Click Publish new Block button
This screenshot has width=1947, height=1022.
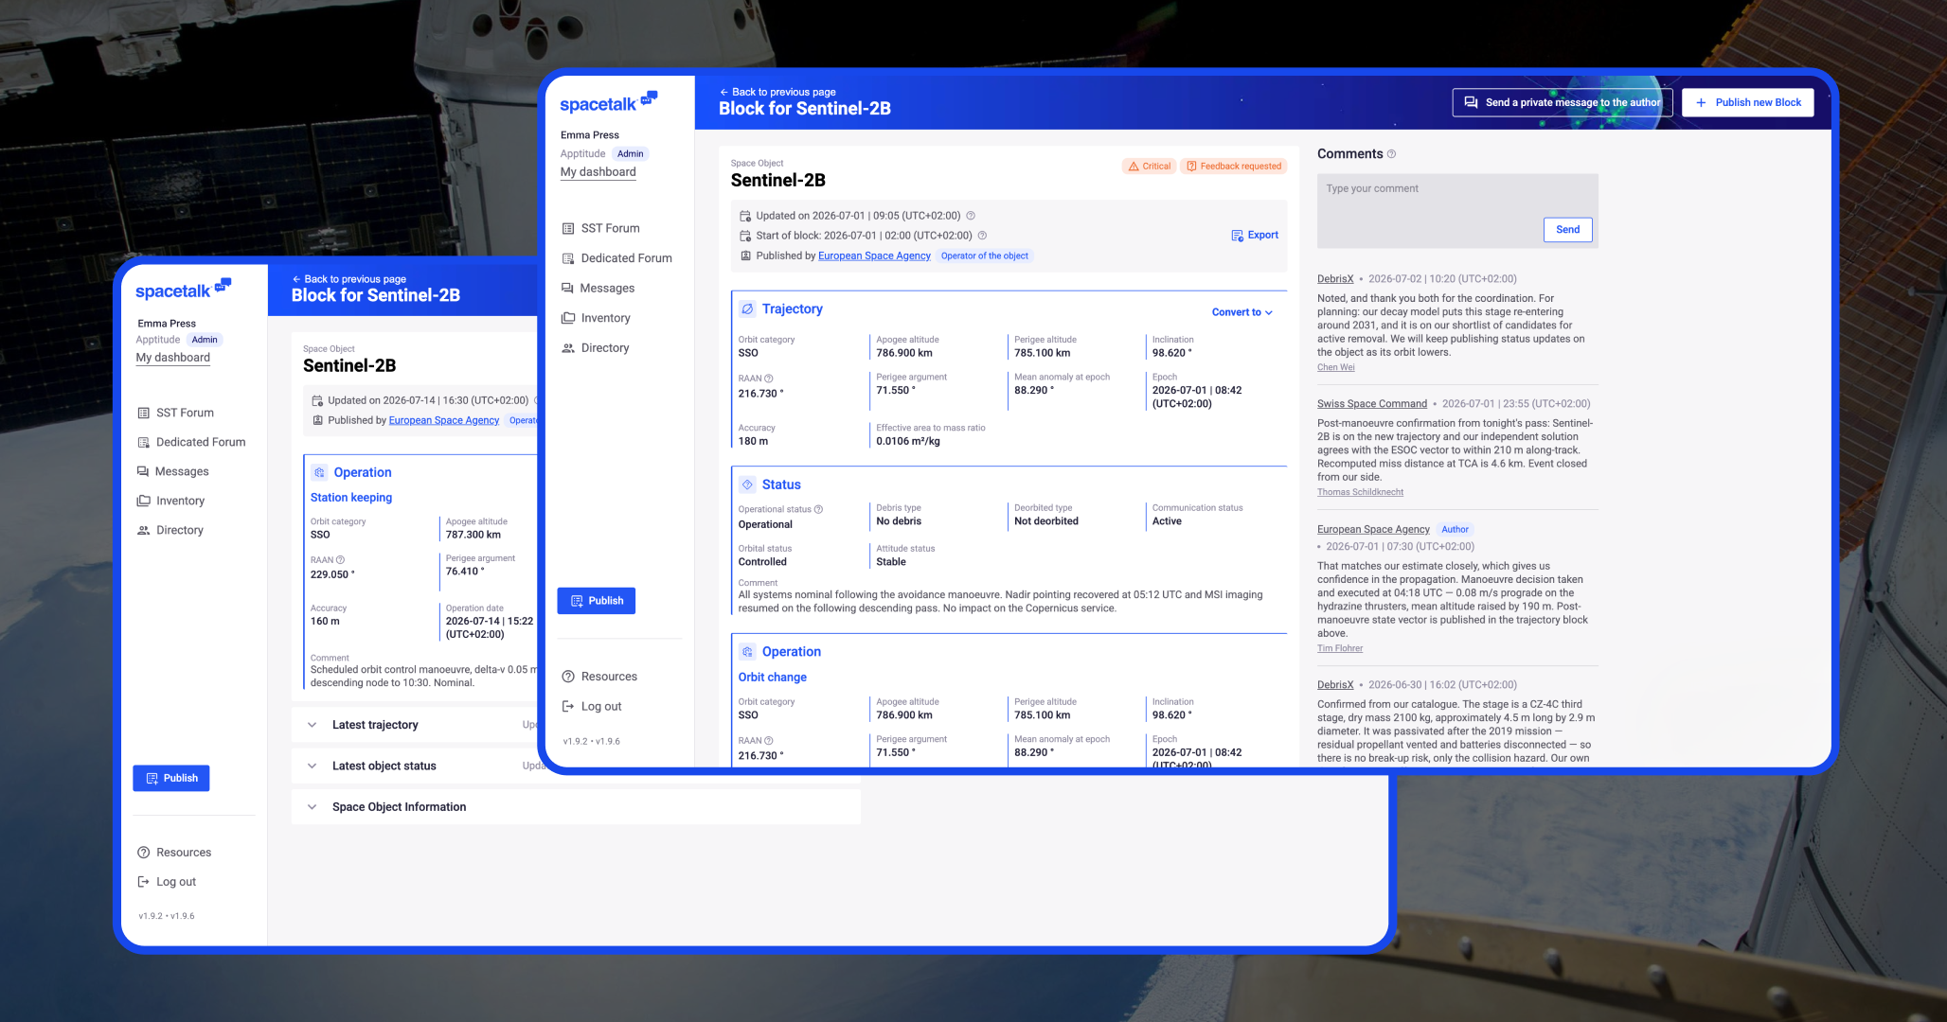[x=1748, y=103]
